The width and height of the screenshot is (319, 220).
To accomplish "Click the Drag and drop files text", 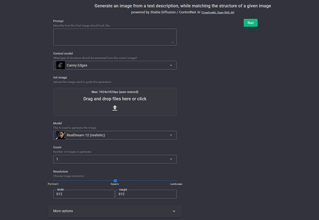I will pyautogui.click(x=115, y=99).
